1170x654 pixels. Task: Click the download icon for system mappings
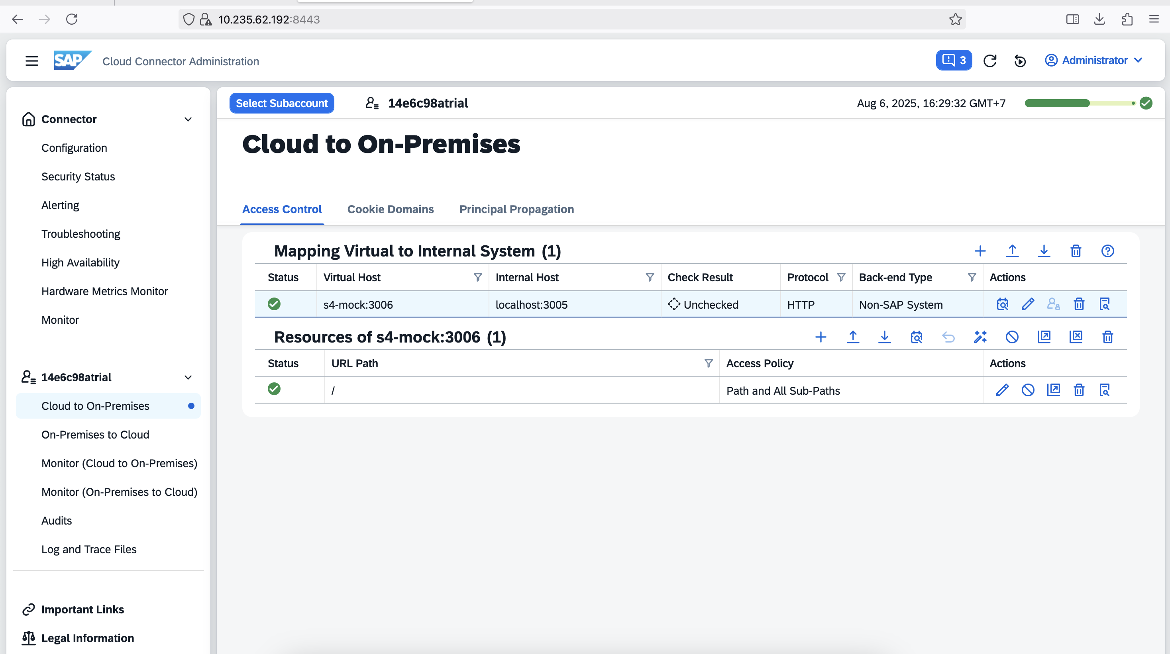coord(1044,251)
